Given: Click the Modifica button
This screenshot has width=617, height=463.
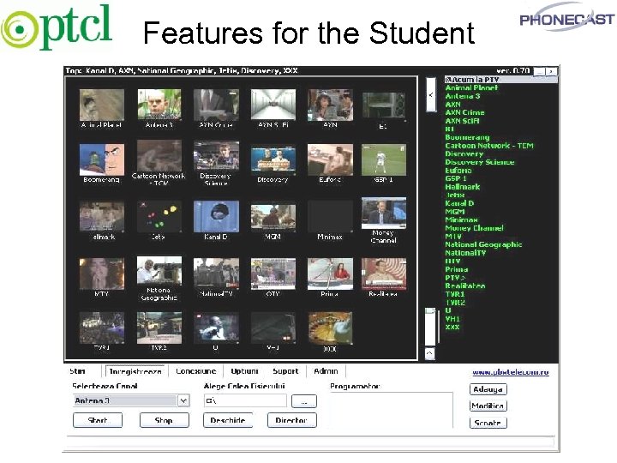Looking at the screenshot, I should click(488, 406).
